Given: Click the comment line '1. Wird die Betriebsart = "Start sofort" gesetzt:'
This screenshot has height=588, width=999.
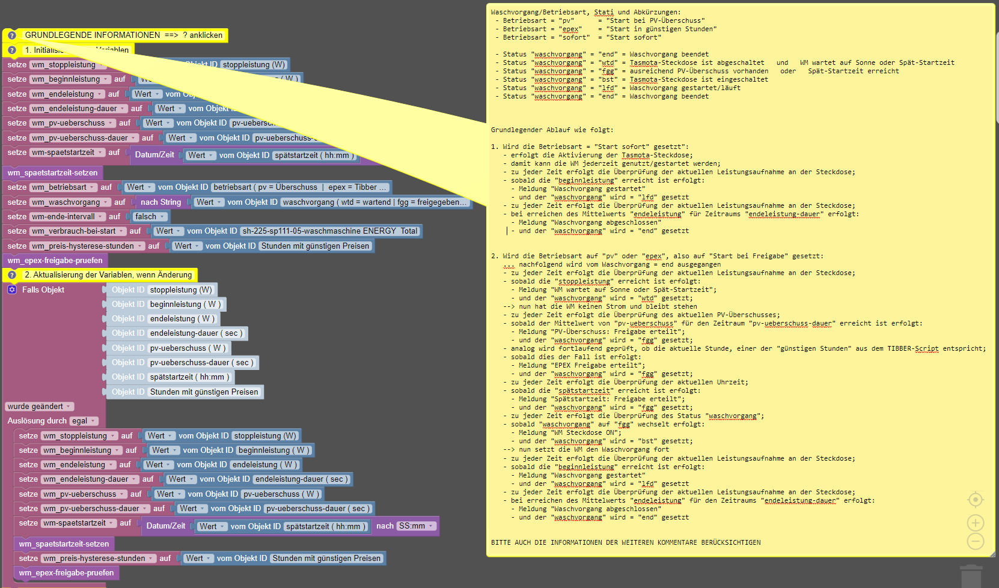Looking at the screenshot, I should (590, 147).
